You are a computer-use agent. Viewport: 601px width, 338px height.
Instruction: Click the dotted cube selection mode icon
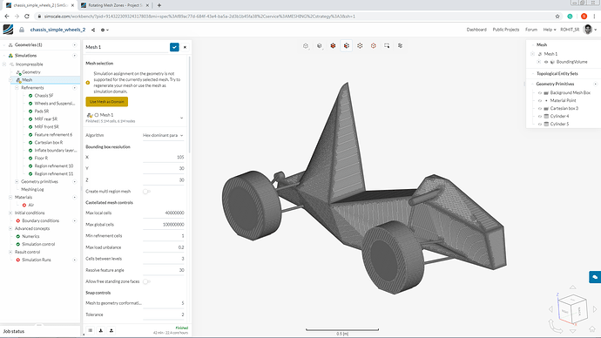click(x=360, y=45)
